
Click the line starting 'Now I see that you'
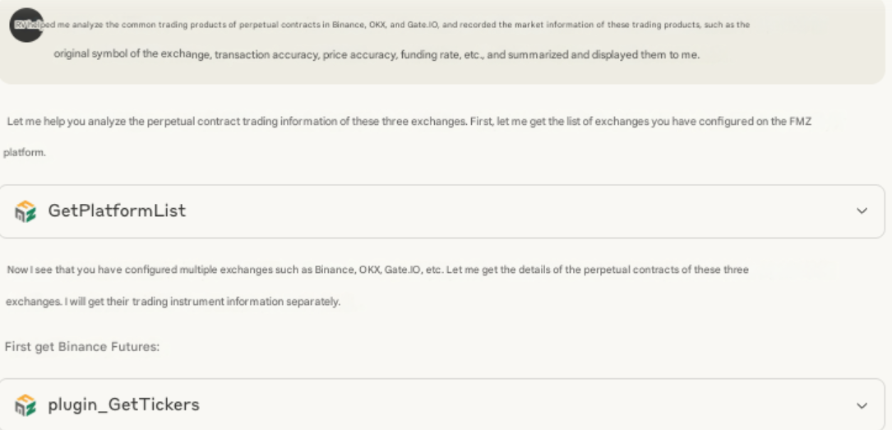pyautogui.click(x=377, y=270)
